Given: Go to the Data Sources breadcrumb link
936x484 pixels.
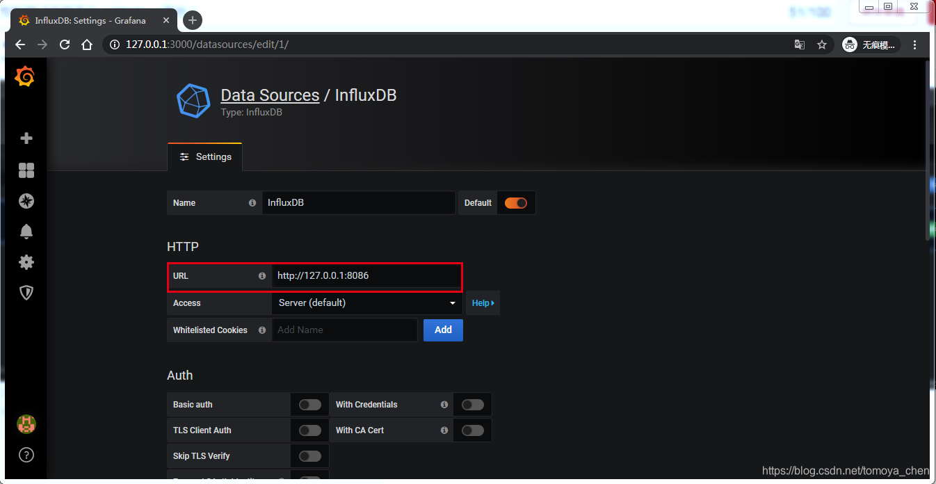Looking at the screenshot, I should click(x=270, y=95).
